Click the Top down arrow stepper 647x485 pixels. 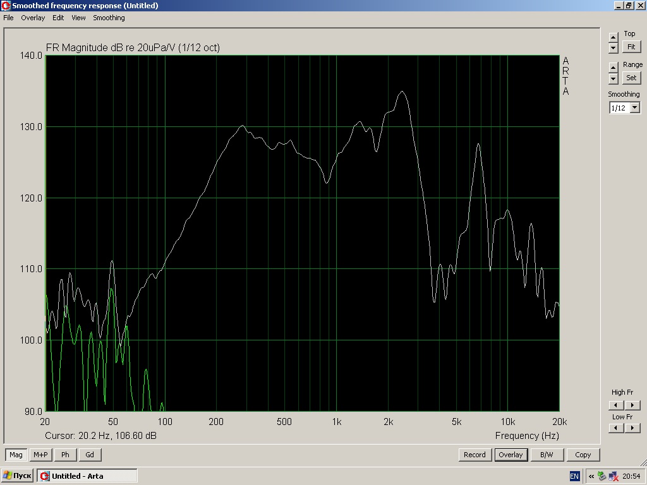613,48
